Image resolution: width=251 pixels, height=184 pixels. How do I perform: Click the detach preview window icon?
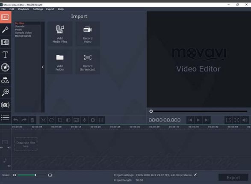tap(228, 120)
